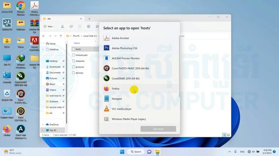Click the Just once button
279x156 pixels.
click(158, 129)
